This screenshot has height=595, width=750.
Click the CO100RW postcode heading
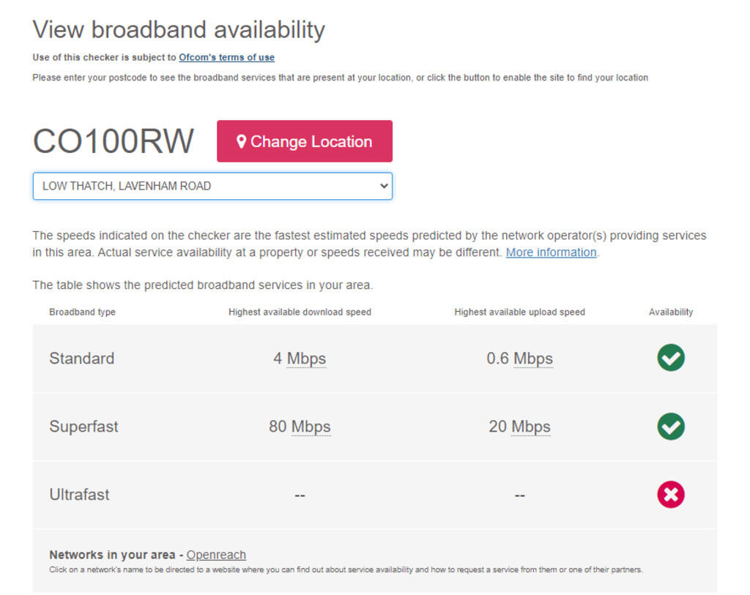point(114,141)
